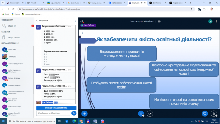Open presentation options three-dot menu
Viewport: 220px width, 124px height.
click(x=82, y=33)
